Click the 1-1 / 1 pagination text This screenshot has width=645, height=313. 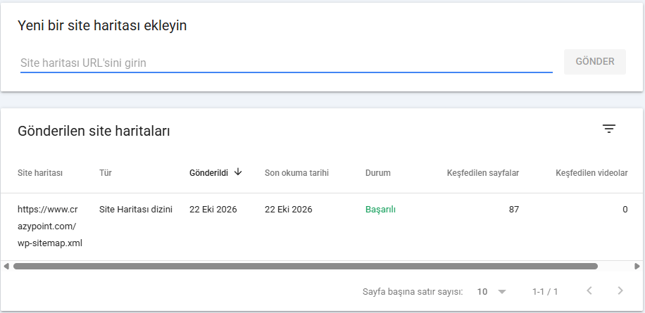(545, 292)
